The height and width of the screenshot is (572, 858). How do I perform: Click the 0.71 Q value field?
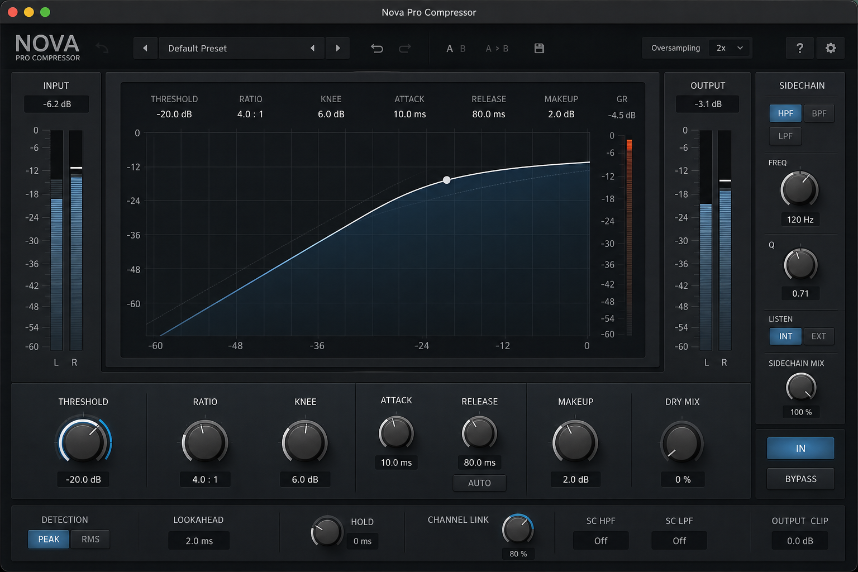(800, 293)
